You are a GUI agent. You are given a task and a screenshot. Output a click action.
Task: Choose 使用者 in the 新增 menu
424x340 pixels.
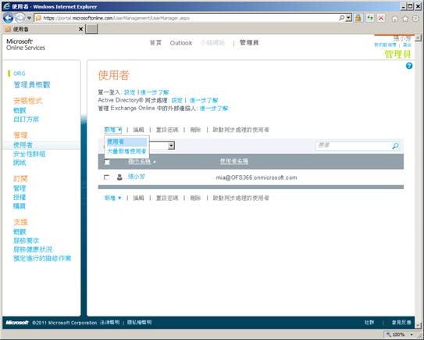126,141
